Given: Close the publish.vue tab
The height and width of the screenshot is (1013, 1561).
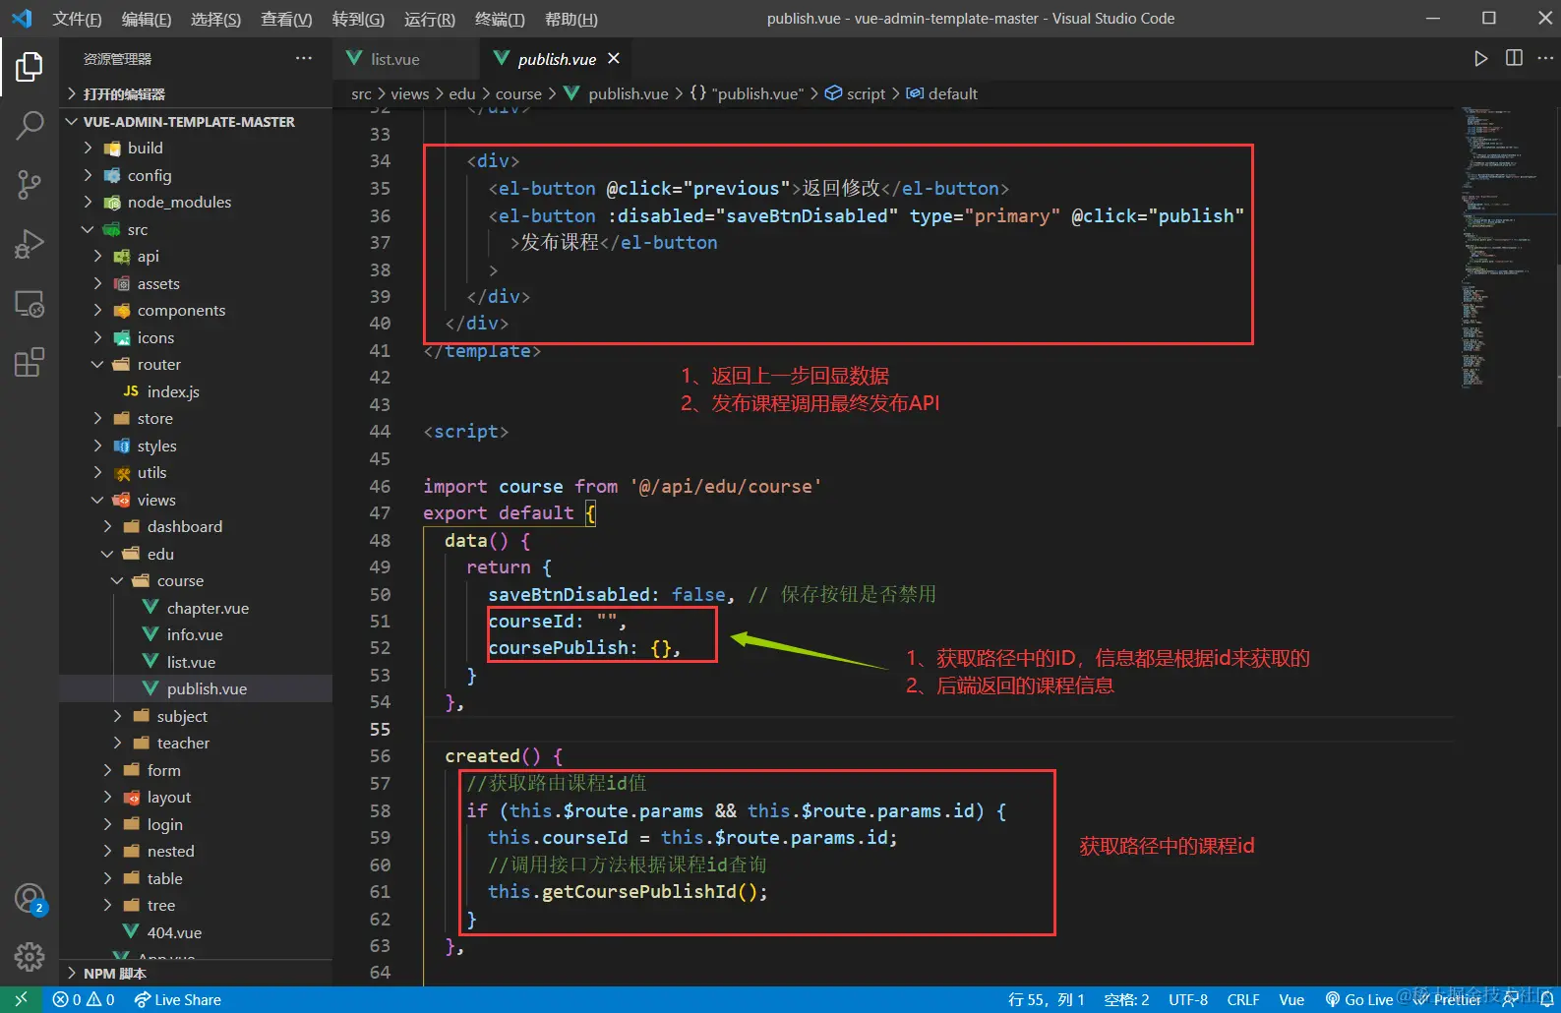Looking at the screenshot, I should point(614,59).
